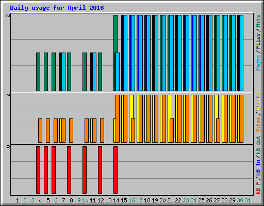Select day label 4 on the x-axis
The width and height of the screenshot is (264, 206).
40,200
